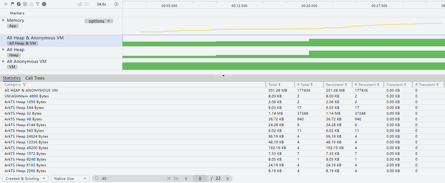Toggle case-sensitive Cc search option
The height and width of the screenshot is (183, 445).
tap(176, 179)
